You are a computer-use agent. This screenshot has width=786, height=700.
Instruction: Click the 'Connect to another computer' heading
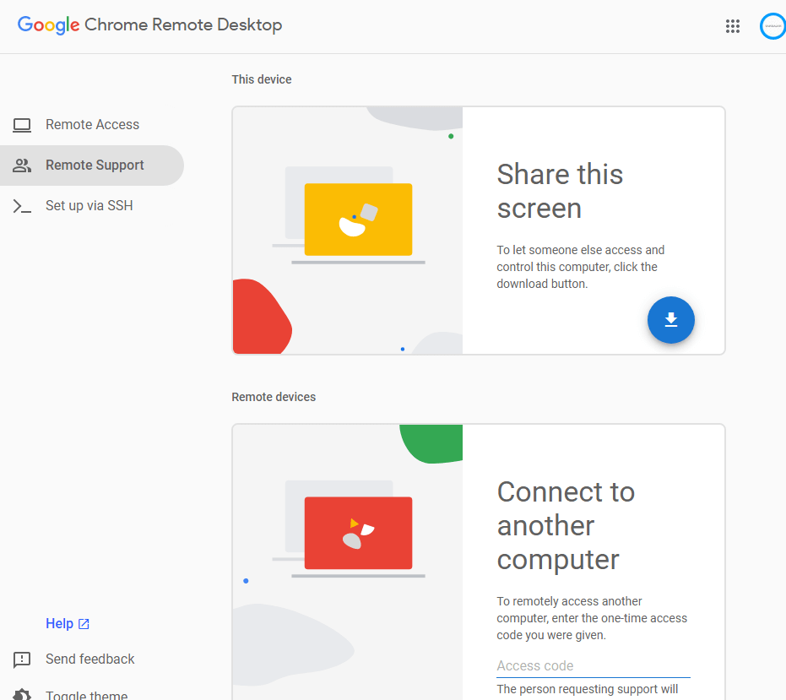click(x=566, y=525)
